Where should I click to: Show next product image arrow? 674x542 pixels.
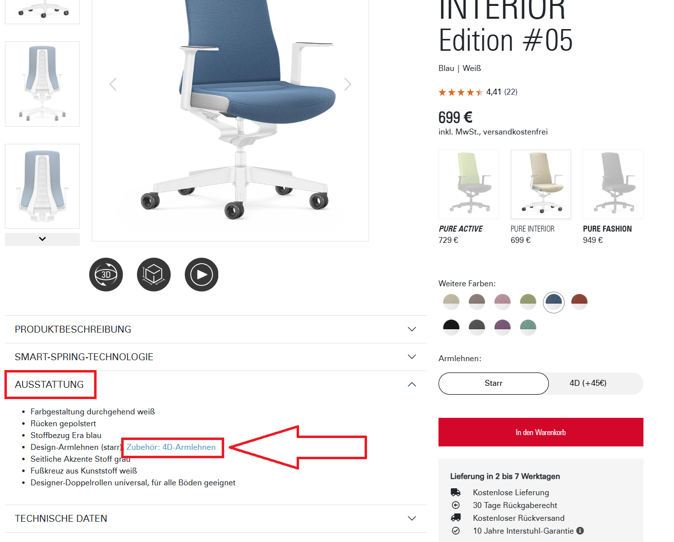pyautogui.click(x=347, y=84)
